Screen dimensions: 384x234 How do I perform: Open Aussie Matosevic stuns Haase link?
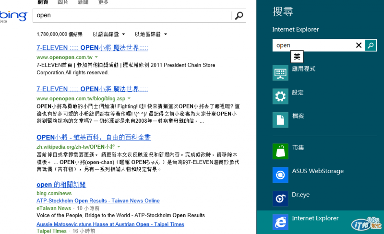[110, 224]
